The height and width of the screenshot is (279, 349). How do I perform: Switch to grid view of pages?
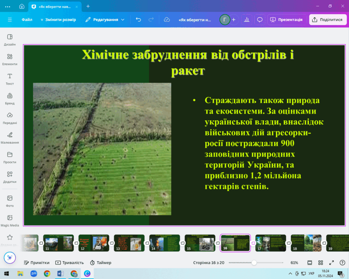320,263
